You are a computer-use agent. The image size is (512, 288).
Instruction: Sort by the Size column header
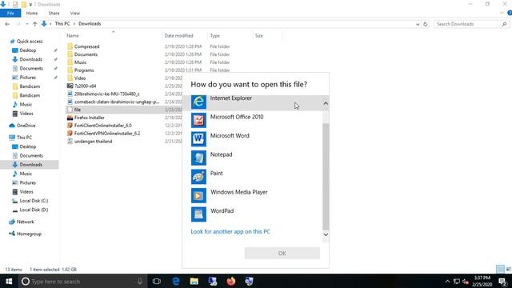pos(258,35)
